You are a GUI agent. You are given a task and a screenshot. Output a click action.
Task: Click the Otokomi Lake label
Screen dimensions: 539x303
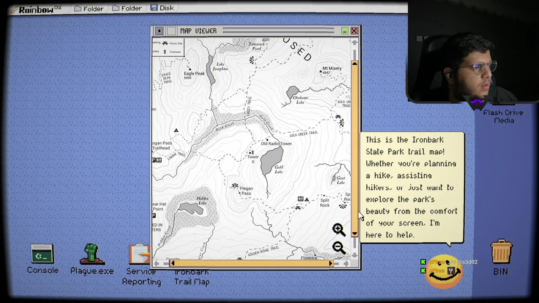(300, 100)
